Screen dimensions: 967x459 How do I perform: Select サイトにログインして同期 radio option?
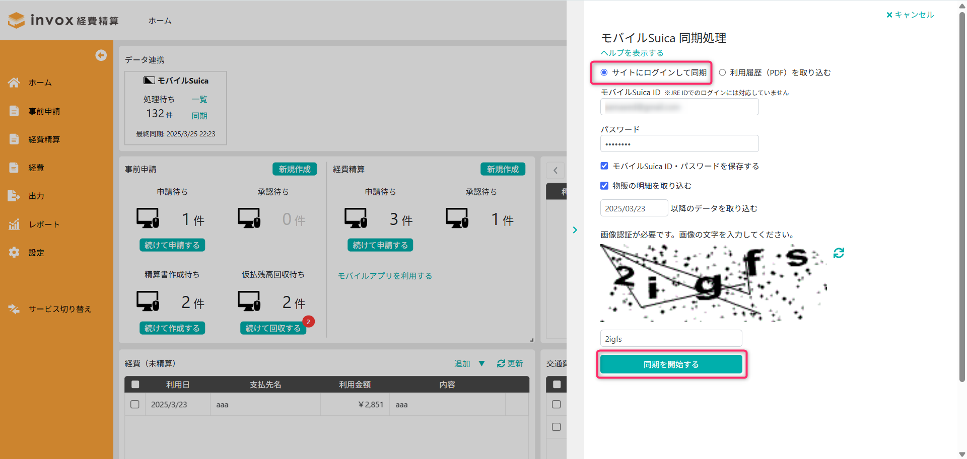[604, 72]
